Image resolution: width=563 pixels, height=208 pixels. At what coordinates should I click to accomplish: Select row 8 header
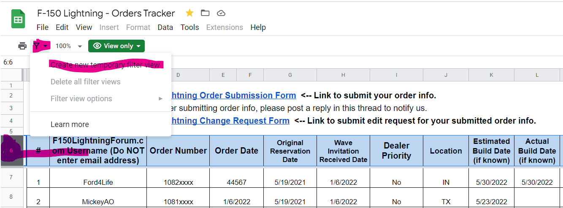pyautogui.click(x=11, y=197)
